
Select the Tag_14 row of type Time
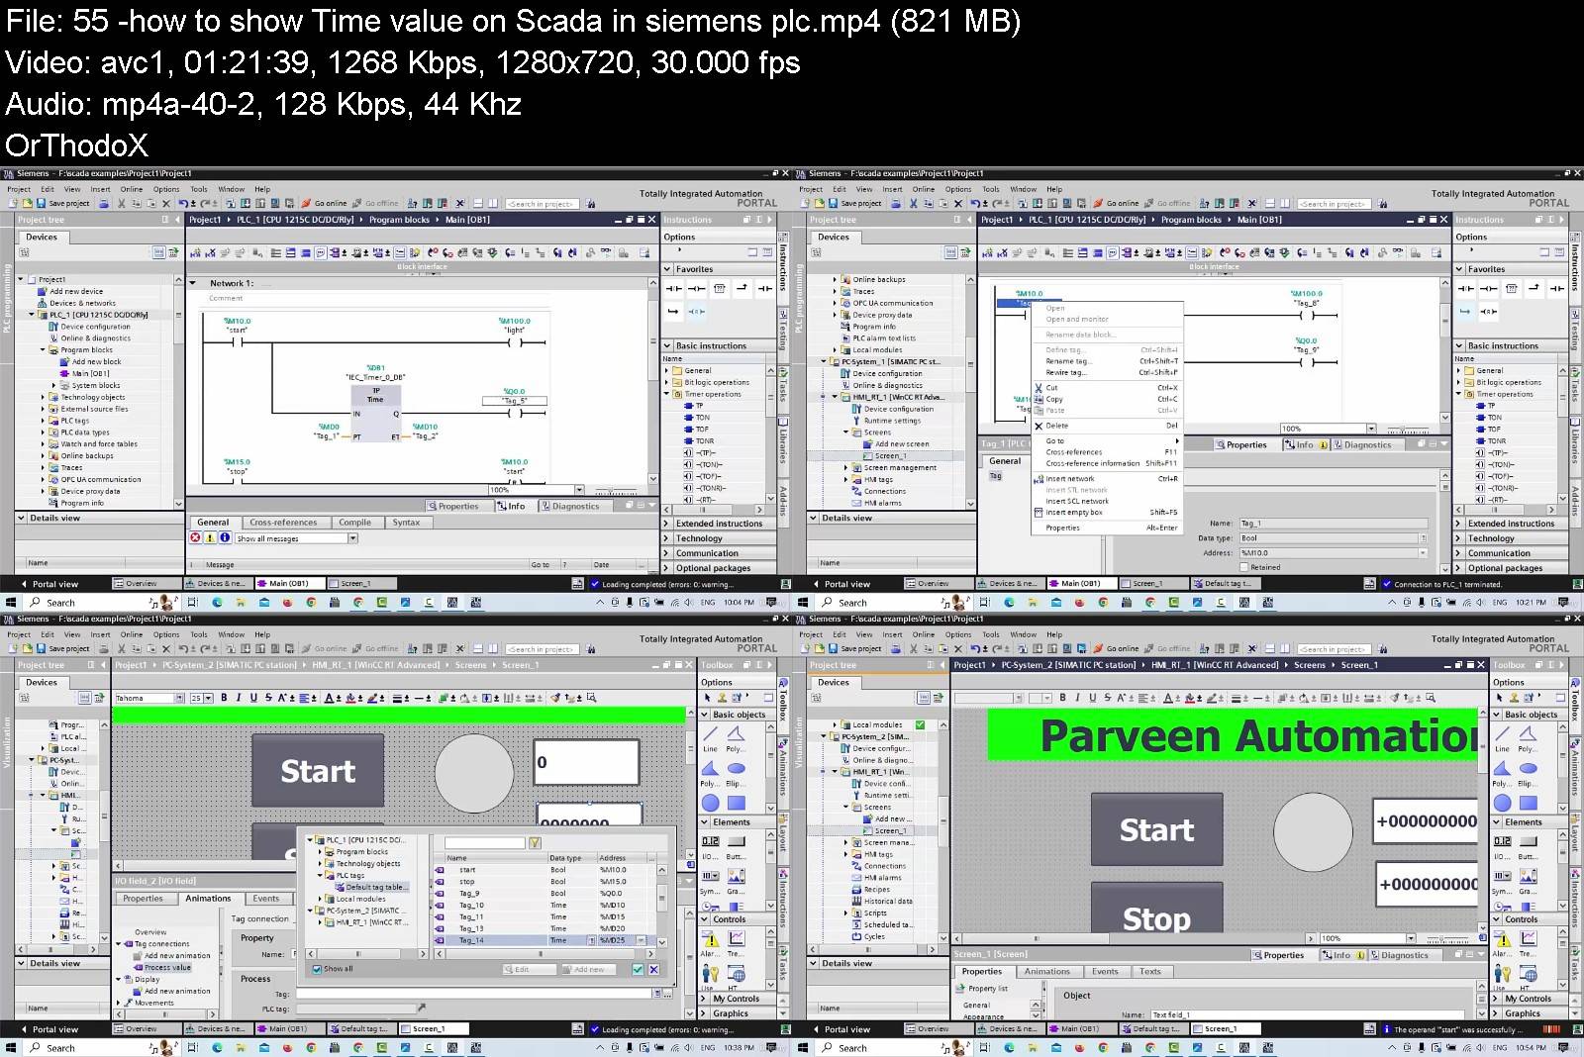point(543,940)
